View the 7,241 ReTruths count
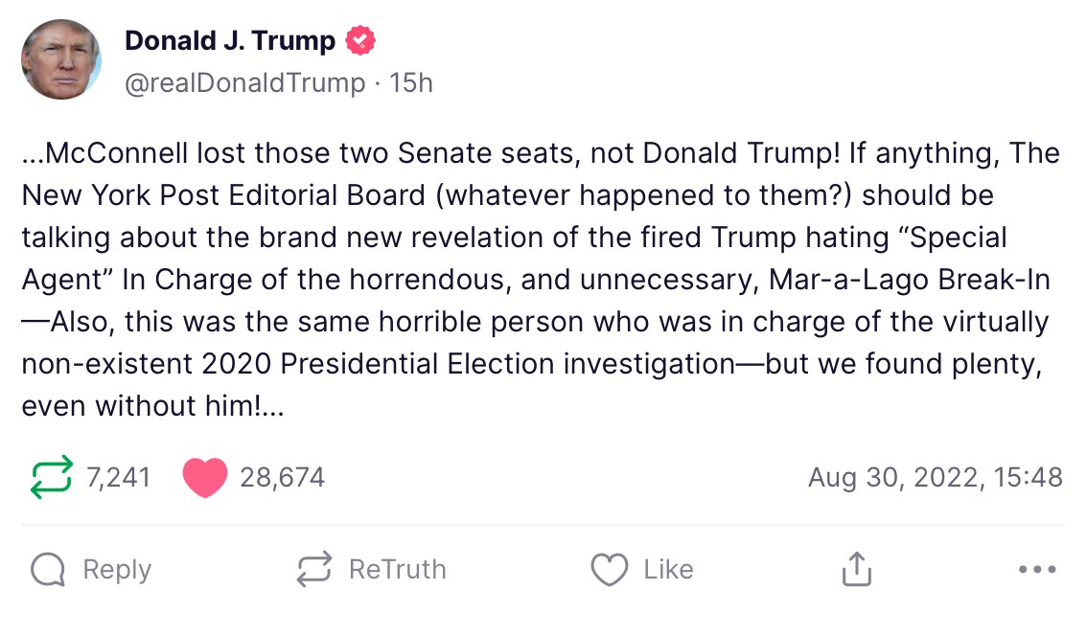 119,477
